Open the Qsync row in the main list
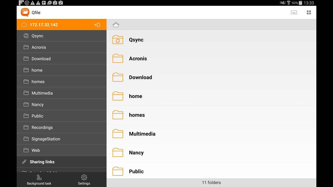Viewport: 333px width, 187px height. point(212,40)
